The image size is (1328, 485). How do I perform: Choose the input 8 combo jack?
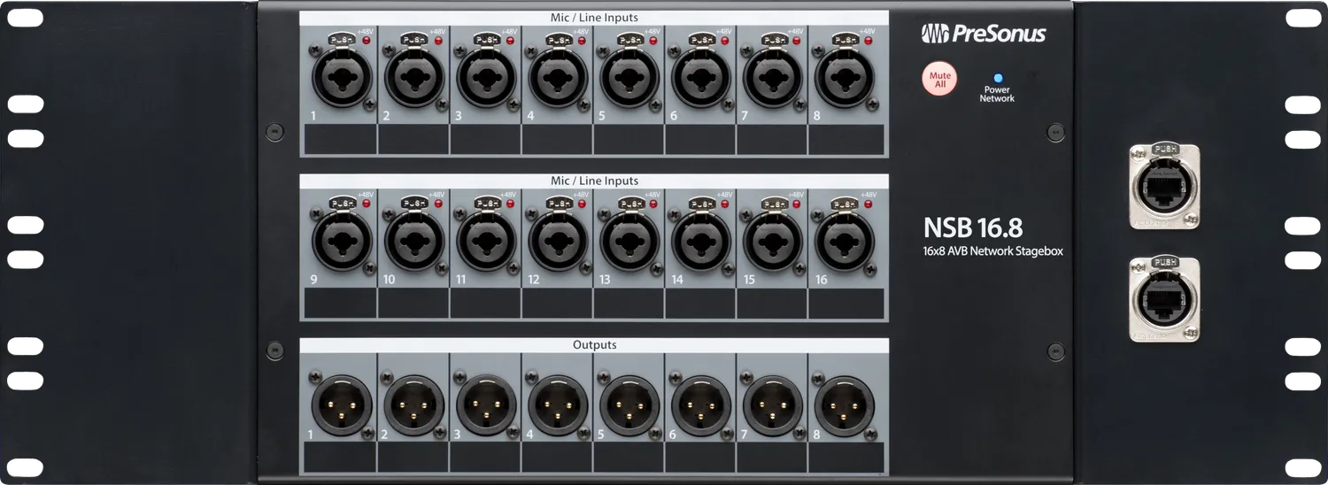click(x=845, y=77)
